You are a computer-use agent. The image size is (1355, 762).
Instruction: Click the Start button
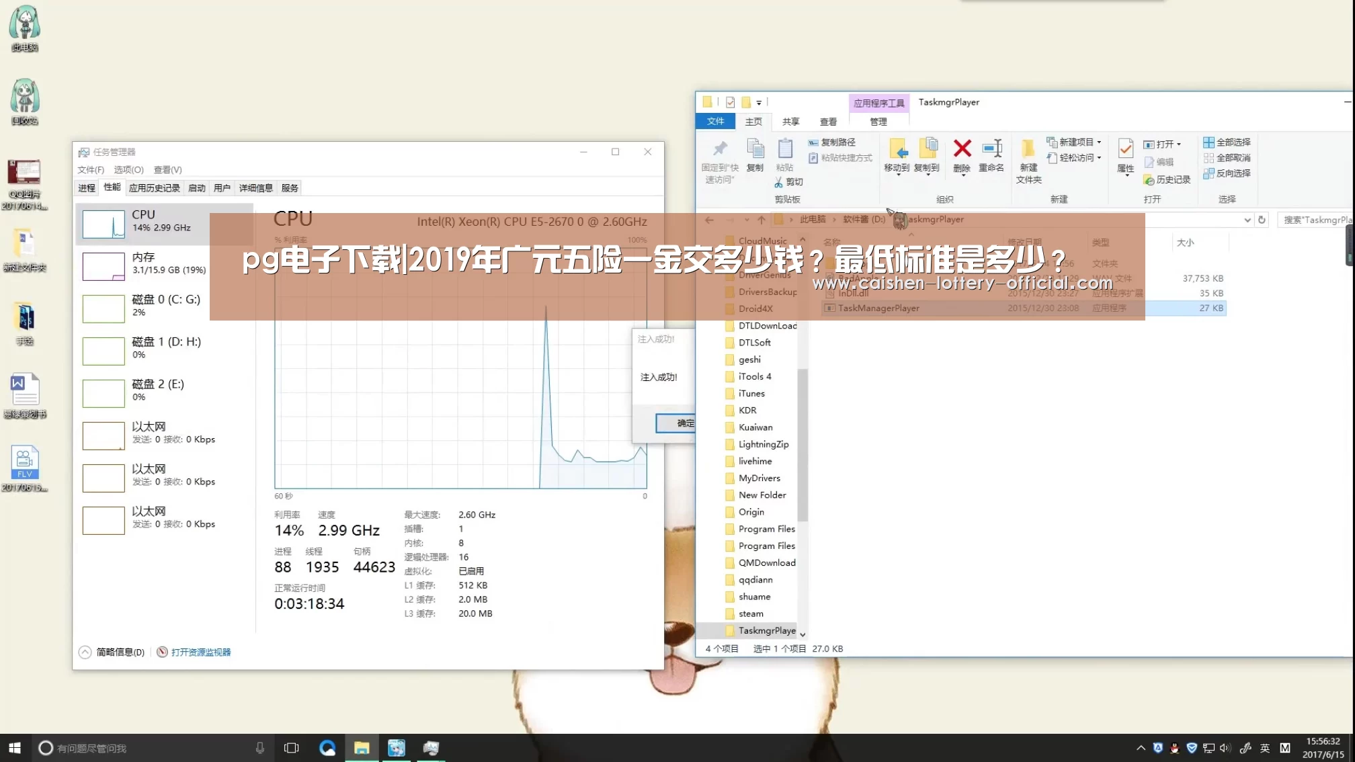[15, 748]
